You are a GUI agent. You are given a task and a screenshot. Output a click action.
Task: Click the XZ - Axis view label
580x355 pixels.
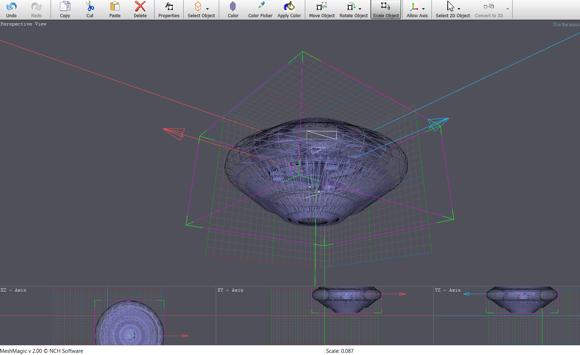[14, 290]
